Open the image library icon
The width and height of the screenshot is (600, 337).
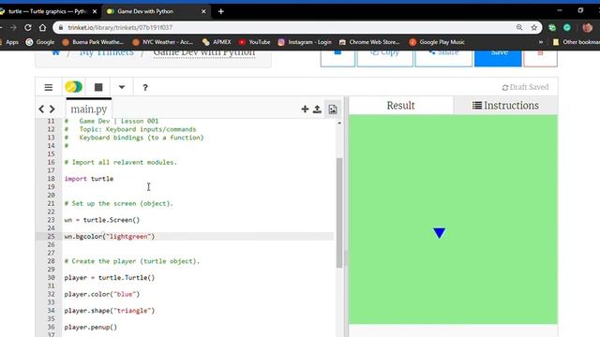[x=333, y=110]
